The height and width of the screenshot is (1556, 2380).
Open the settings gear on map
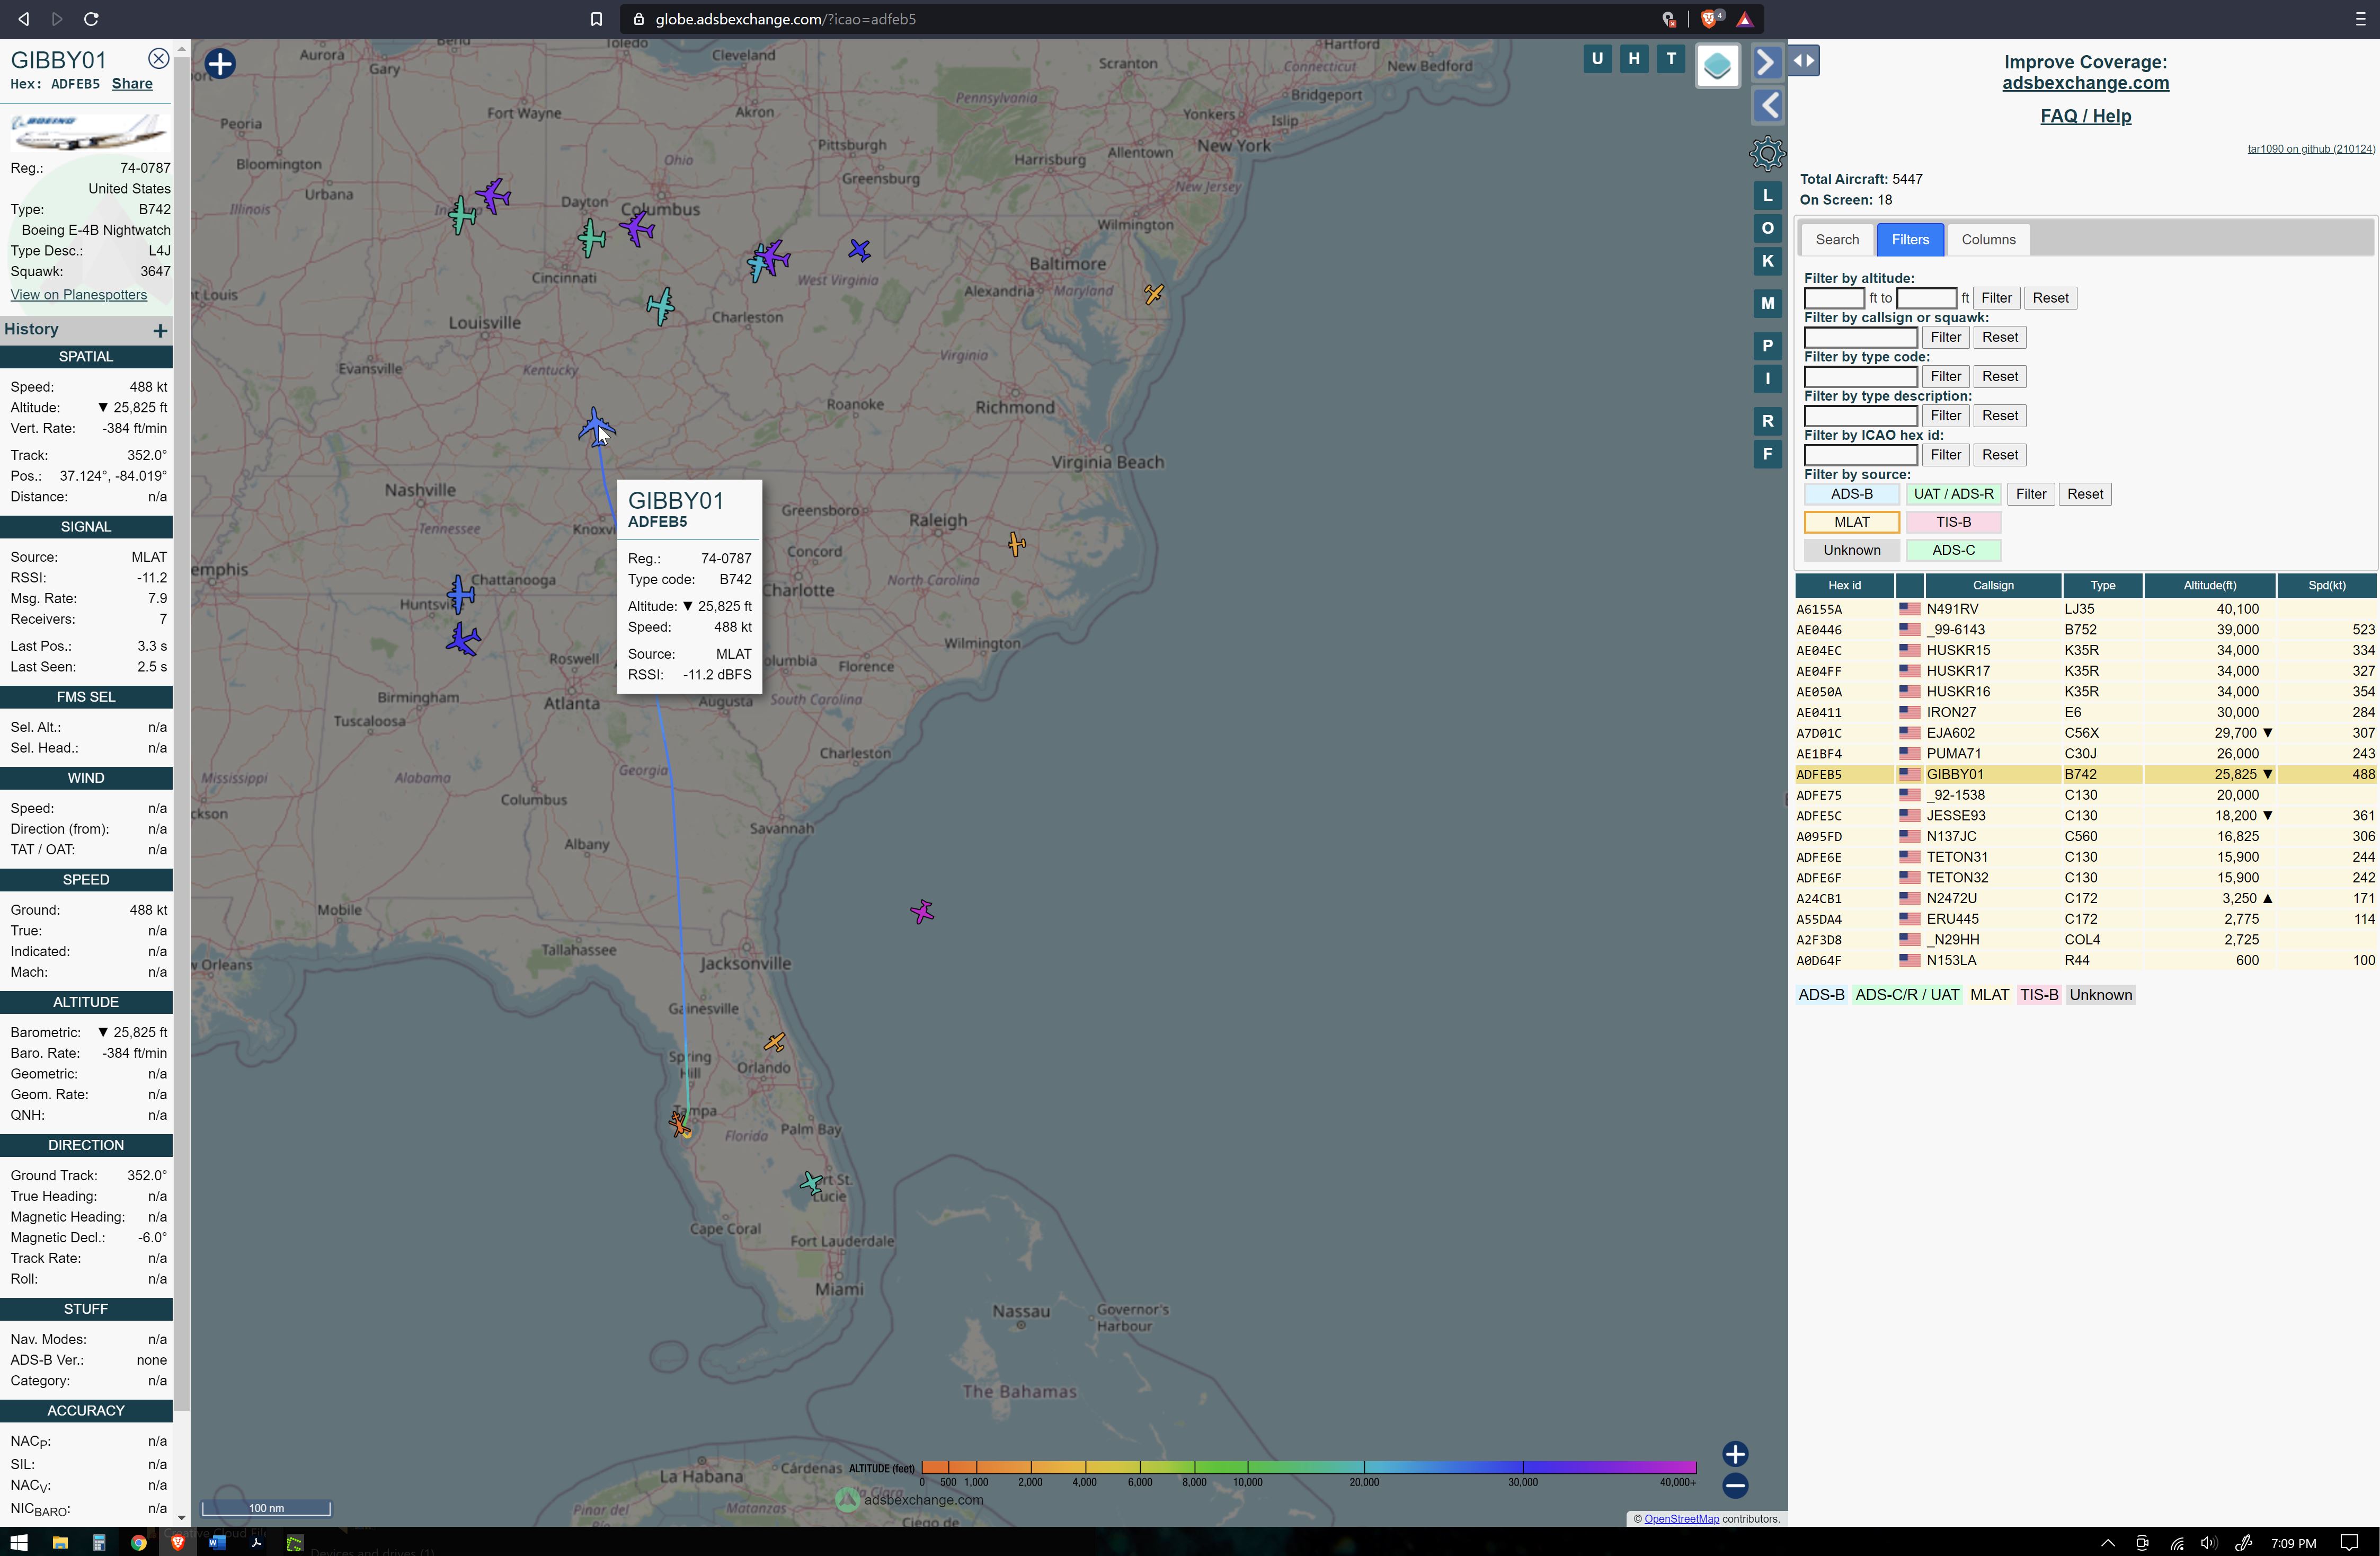coord(1767,154)
